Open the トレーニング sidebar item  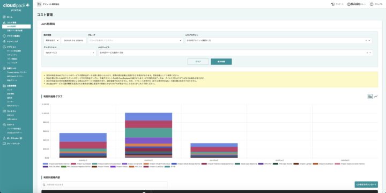coord(12,41)
